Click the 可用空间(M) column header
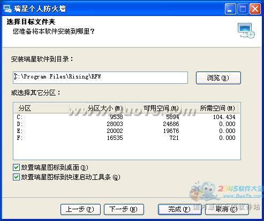 tap(154, 108)
